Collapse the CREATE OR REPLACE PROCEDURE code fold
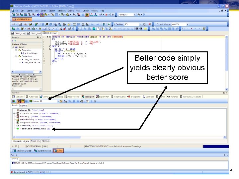 tap(50, 37)
